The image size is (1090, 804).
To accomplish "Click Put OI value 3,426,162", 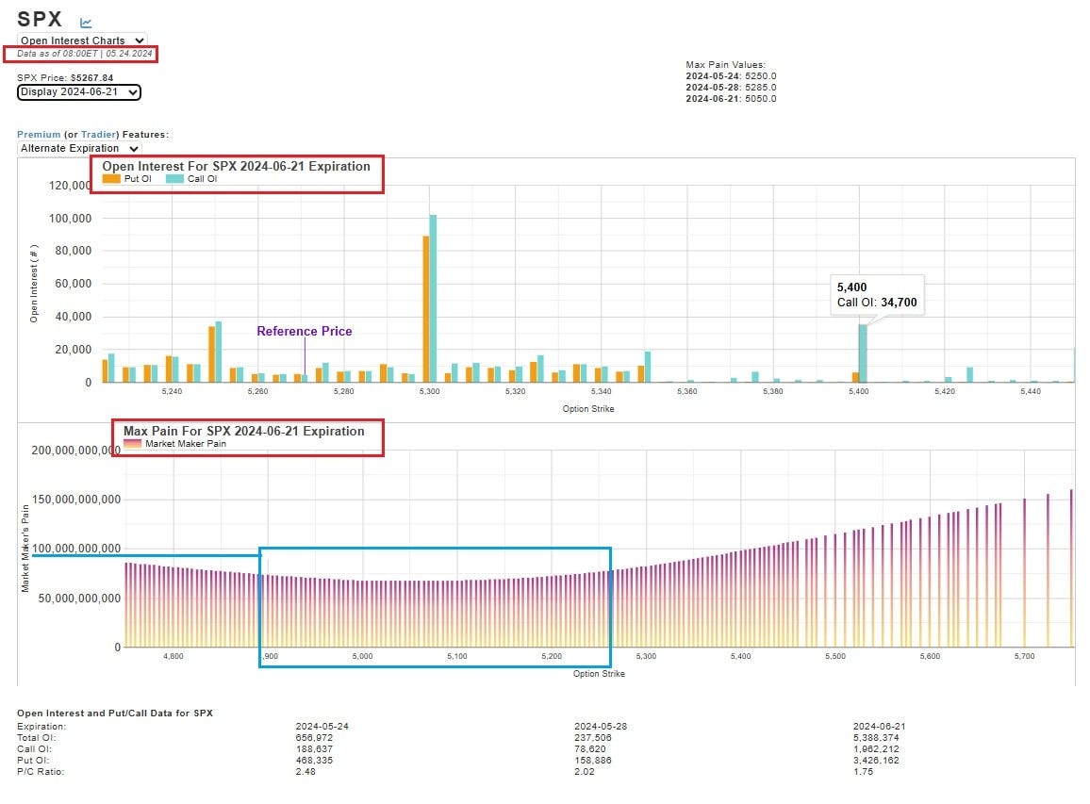I will click(x=876, y=760).
